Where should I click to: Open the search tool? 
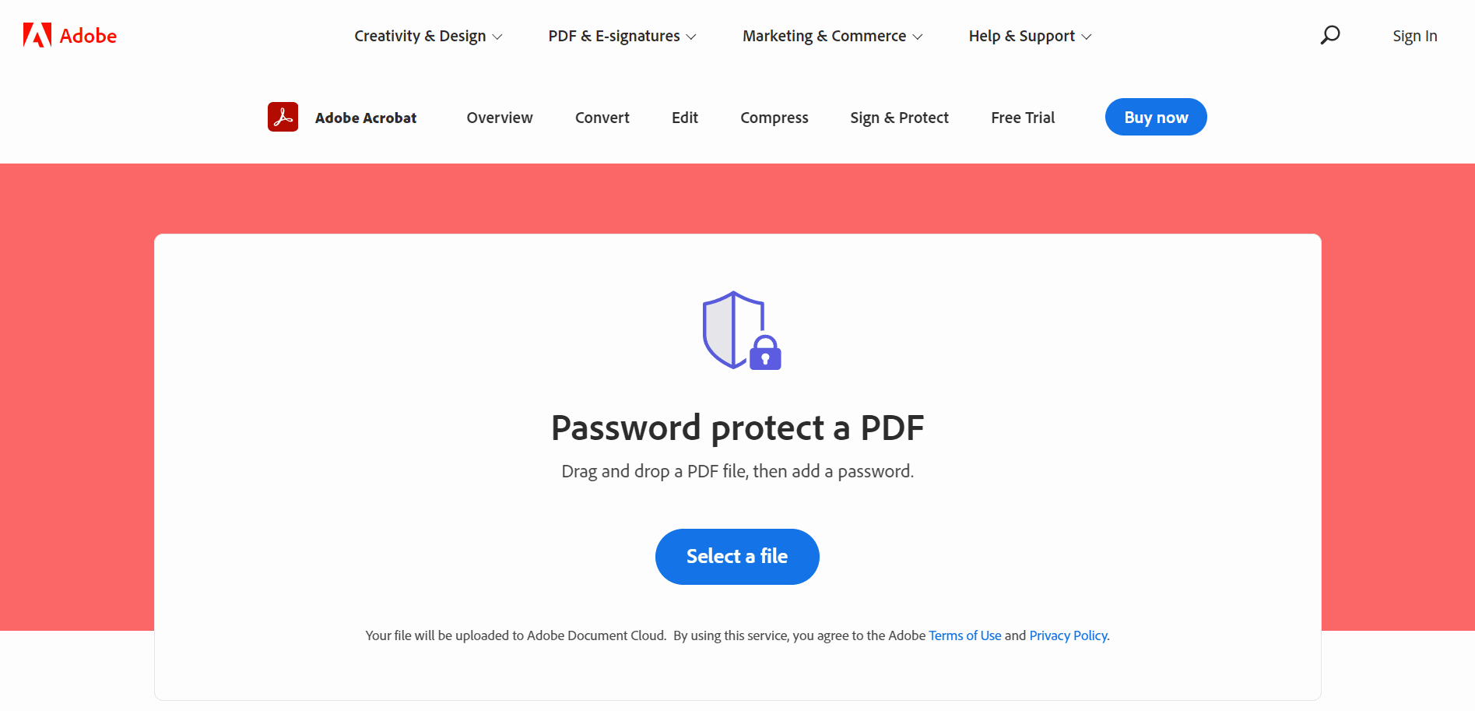pyautogui.click(x=1329, y=35)
